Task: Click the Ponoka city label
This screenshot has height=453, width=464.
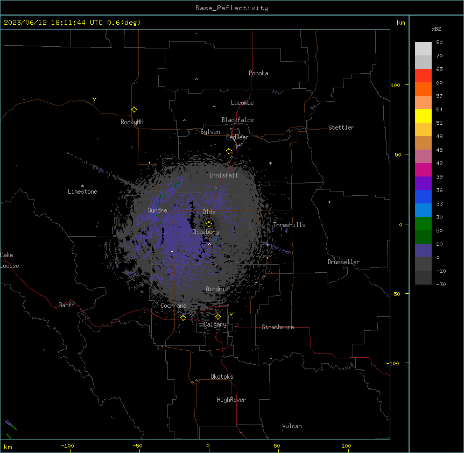Action: tap(258, 73)
